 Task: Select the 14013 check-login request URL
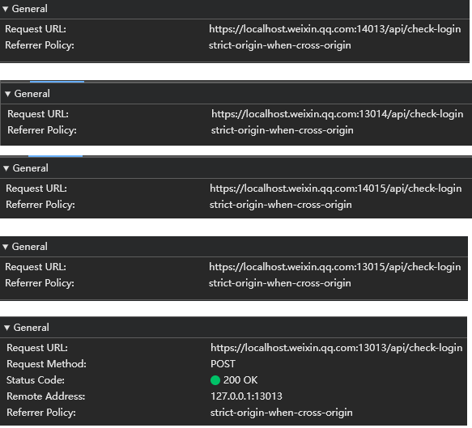tap(334, 29)
